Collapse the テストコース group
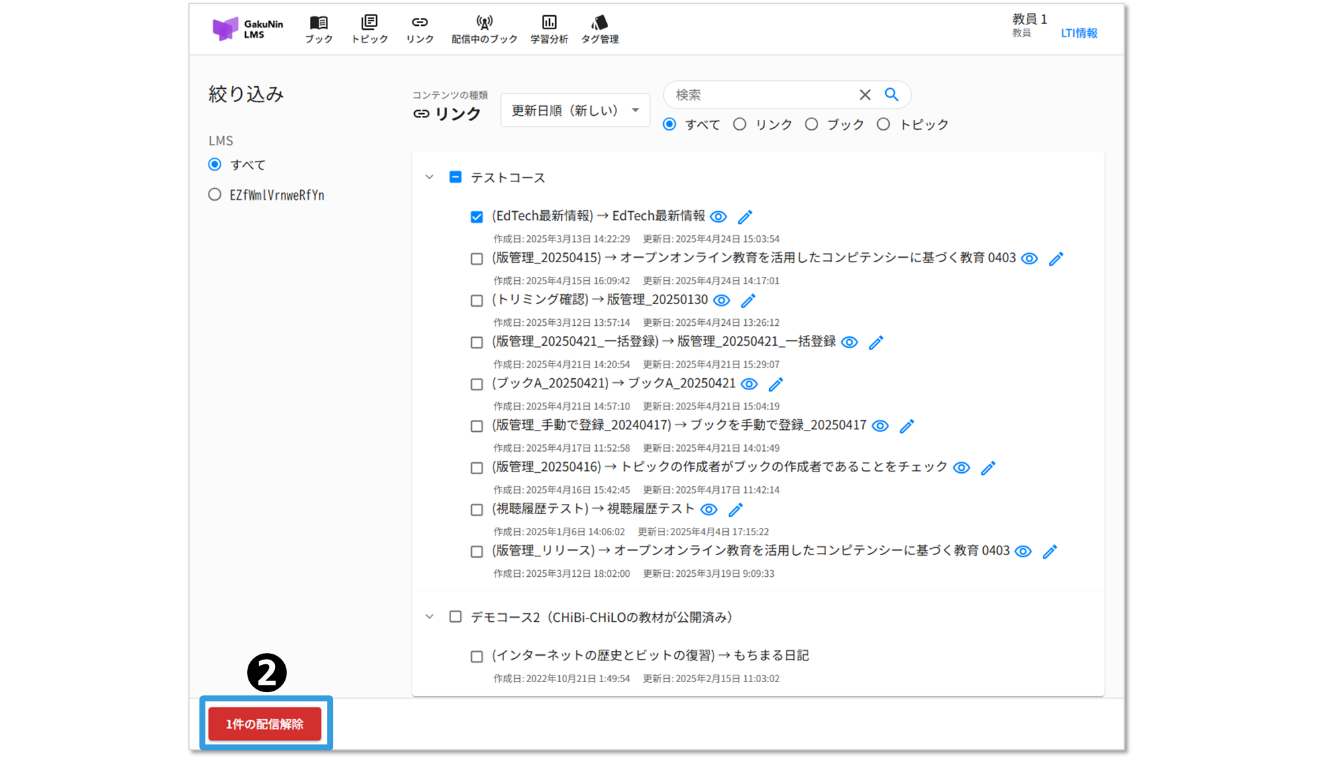1325x759 pixels. 429,177
